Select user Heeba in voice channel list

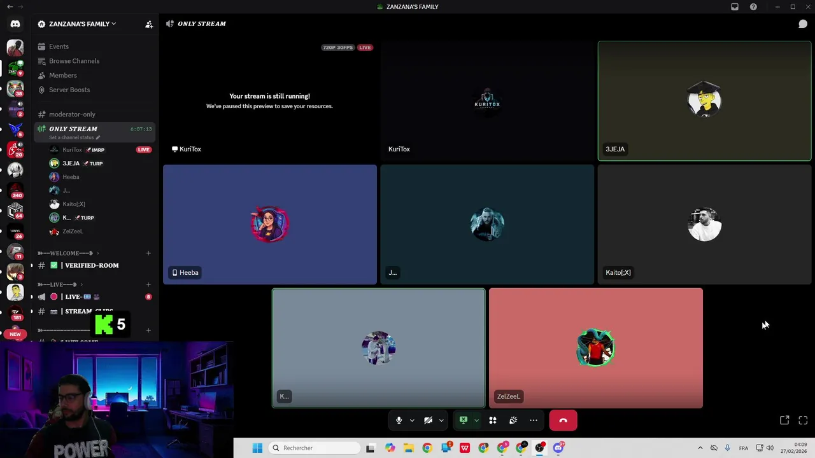point(71,177)
